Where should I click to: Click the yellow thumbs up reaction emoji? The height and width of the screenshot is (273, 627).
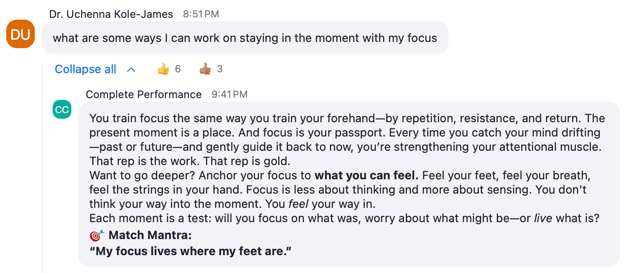pos(163,69)
